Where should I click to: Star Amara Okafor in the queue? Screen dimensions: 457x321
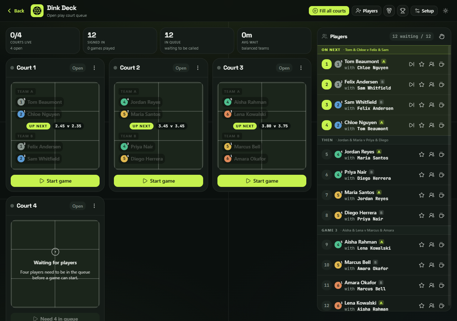click(422, 285)
